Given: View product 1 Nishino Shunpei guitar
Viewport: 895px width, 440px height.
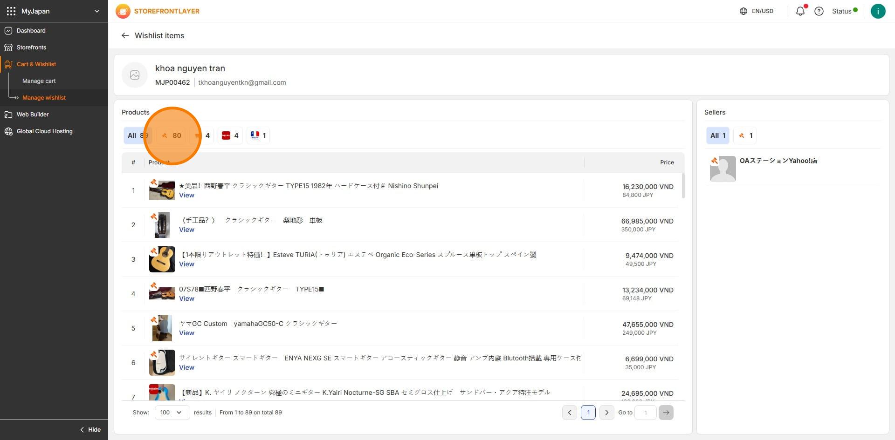Looking at the screenshot, I should click(x=186, y=195).
